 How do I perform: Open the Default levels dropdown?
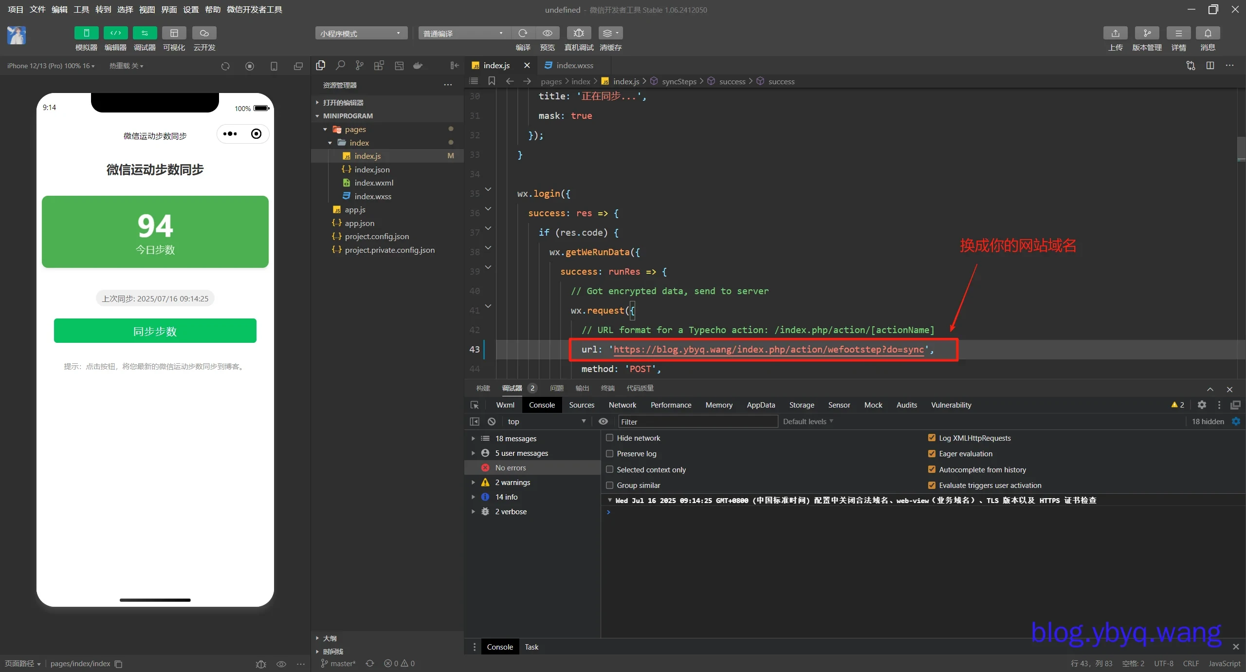(x=808, y=421)
